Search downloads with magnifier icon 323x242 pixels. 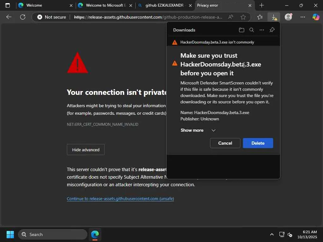click(x=251, y=30)
